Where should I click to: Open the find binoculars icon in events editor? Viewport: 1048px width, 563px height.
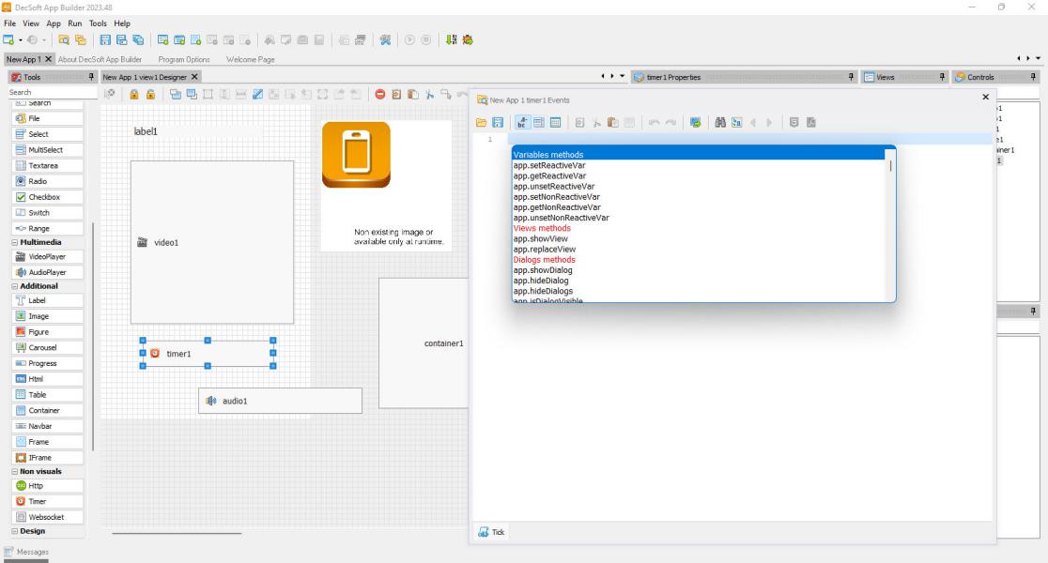pyautogui.click(x=720, y=122)
